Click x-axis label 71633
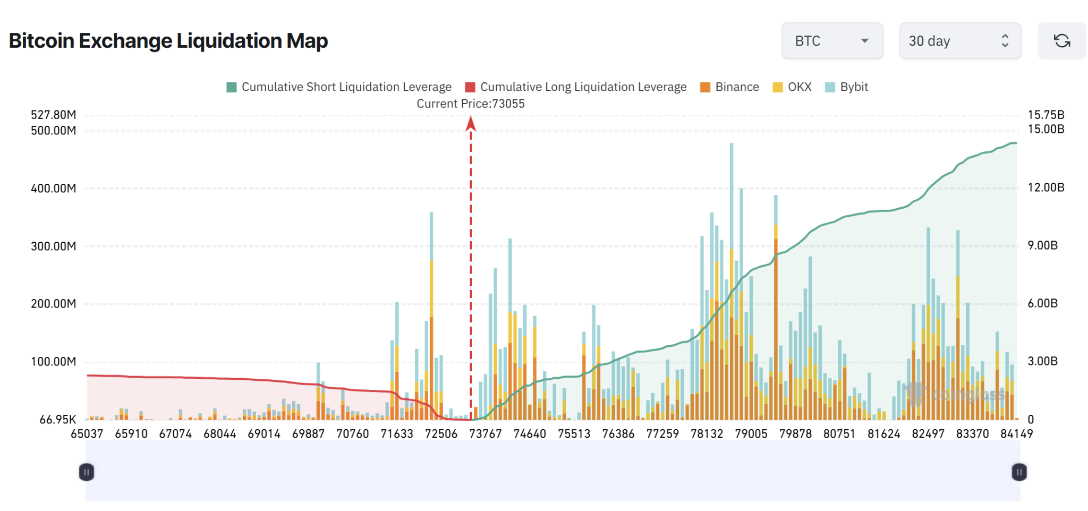1088x511 pixels. (x=397, y=433)
